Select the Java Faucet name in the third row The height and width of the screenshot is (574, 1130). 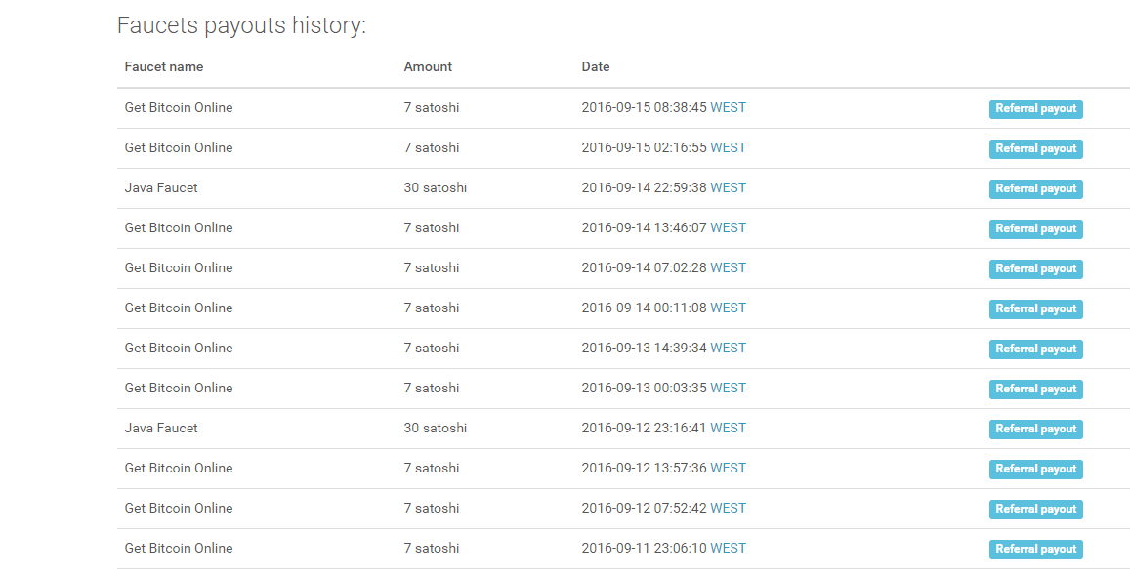[161, 187]
